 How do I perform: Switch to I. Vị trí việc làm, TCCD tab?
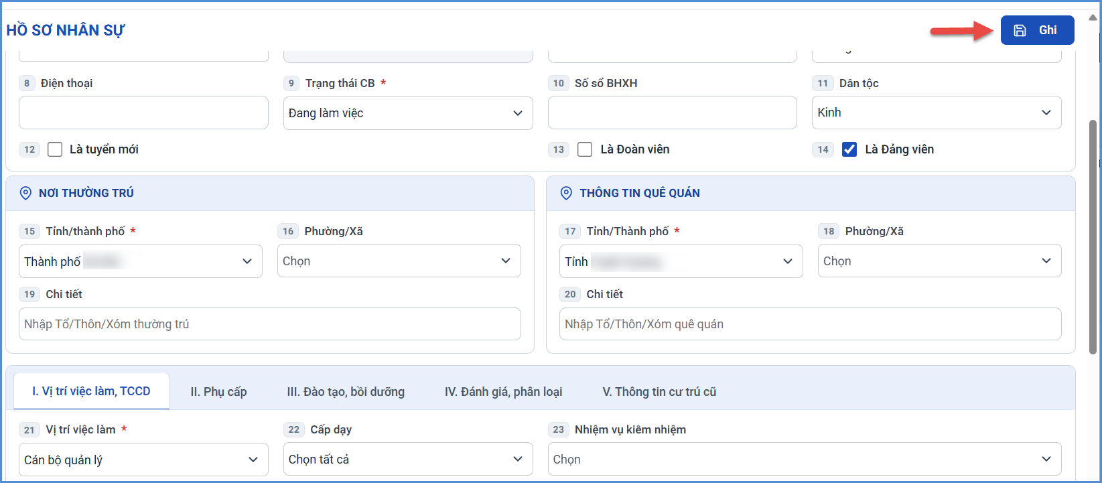[91, 391]
